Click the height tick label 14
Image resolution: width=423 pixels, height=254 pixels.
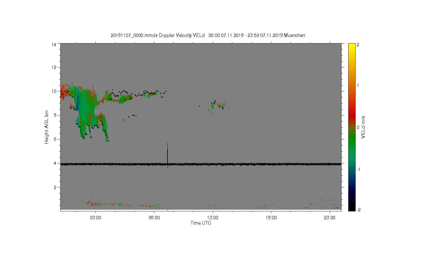click(54, 45)
